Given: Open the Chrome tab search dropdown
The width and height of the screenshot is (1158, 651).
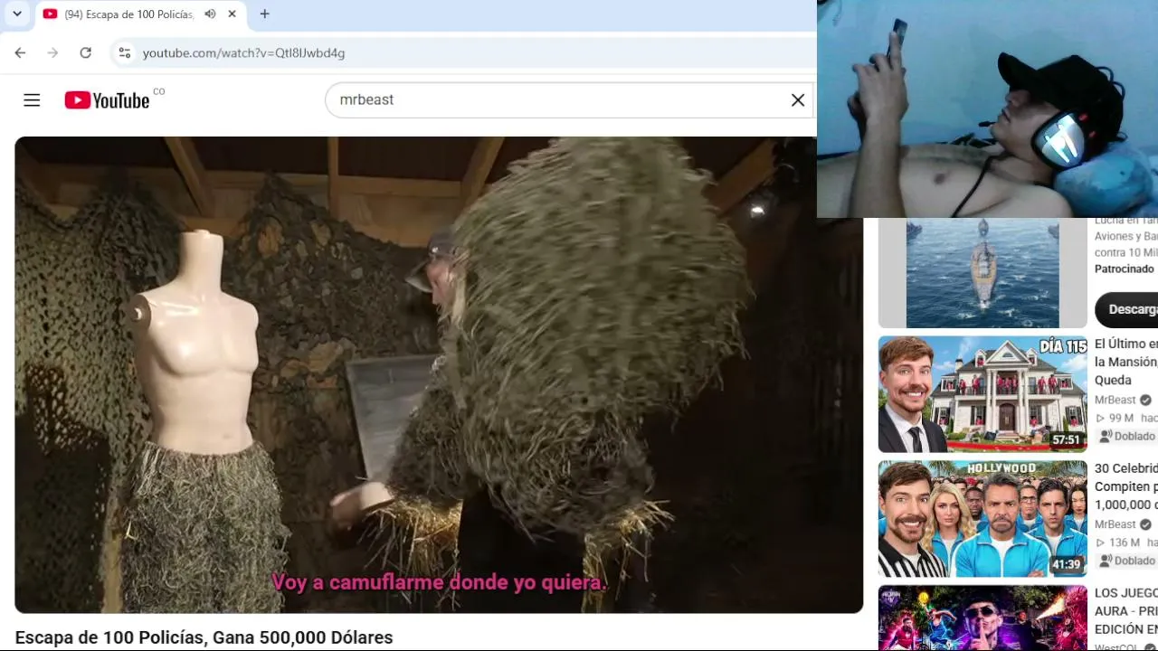Looking at the screenshot, I should click(x=16, y=14).
